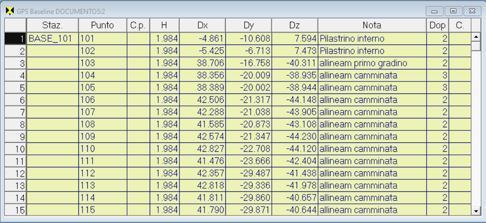The width and height of the screenshot is (486, 223).
Task: Click the vertical scrollbar thumb
Action: pyautogui.click(x=476, y=46)
